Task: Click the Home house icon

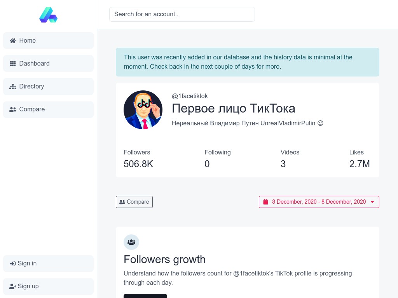Action: tap(13, 41)
